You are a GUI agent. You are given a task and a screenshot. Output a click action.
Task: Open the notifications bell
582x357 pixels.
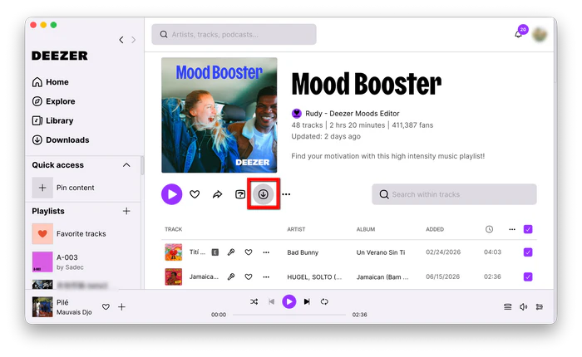pyautogui.click(x=519, y=34)
